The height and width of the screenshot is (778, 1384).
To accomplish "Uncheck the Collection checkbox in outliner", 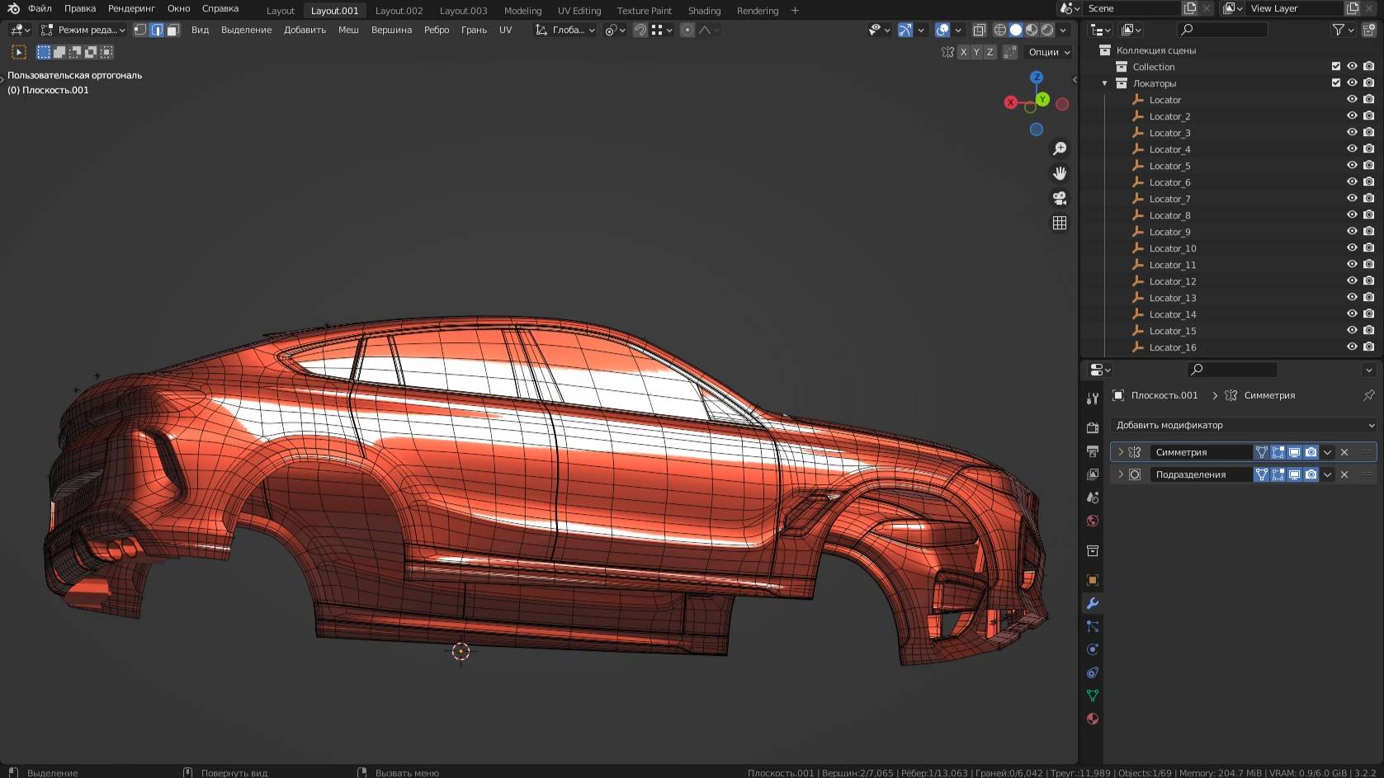I will coord(1336,66).
